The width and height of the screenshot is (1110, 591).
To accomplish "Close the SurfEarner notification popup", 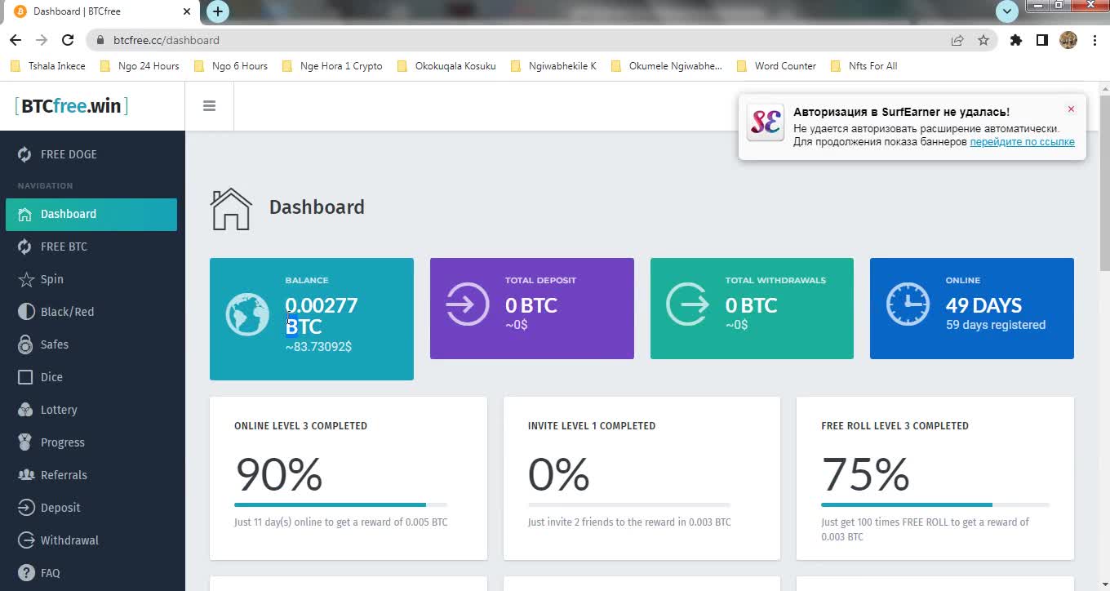I will pyautogui.click(x=1071, y=109).
